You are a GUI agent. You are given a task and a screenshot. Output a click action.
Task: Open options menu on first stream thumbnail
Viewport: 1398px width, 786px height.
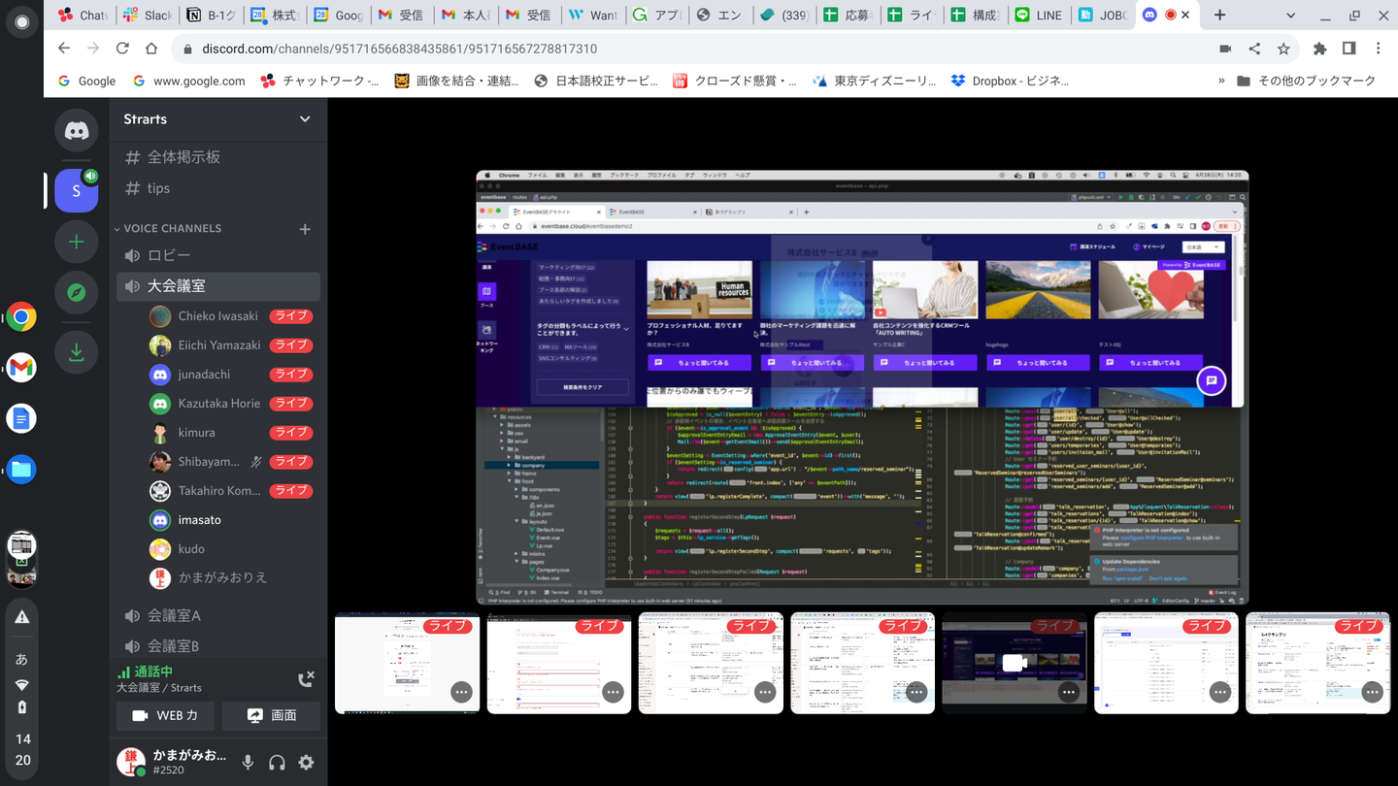461,692
